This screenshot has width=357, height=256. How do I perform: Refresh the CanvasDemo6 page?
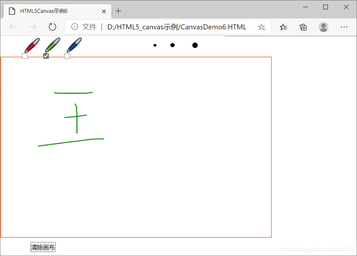[x=52, y=27]
